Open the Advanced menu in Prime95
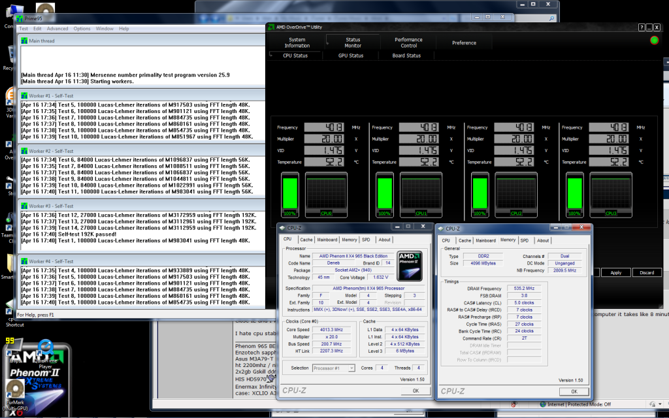Viewport: 669px width, 418px height. (57, 29)
